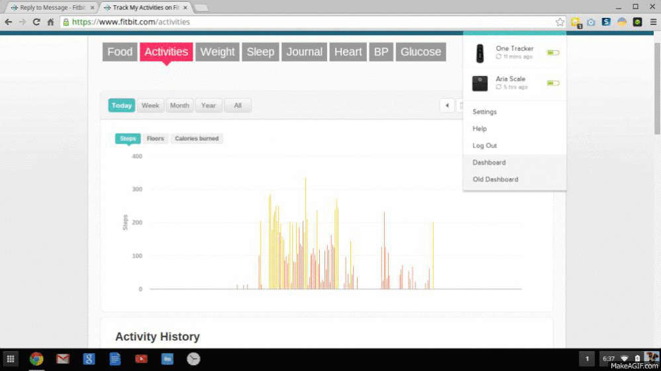
Task: Reload the Fitbit activities page
Action: click(36, 22)
